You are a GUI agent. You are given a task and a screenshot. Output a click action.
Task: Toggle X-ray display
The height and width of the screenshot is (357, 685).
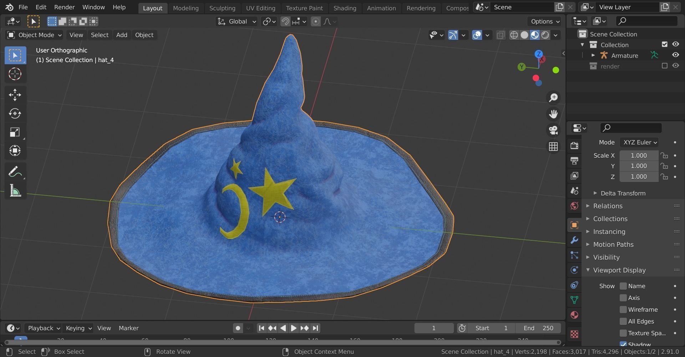click(x=501, y=35)
